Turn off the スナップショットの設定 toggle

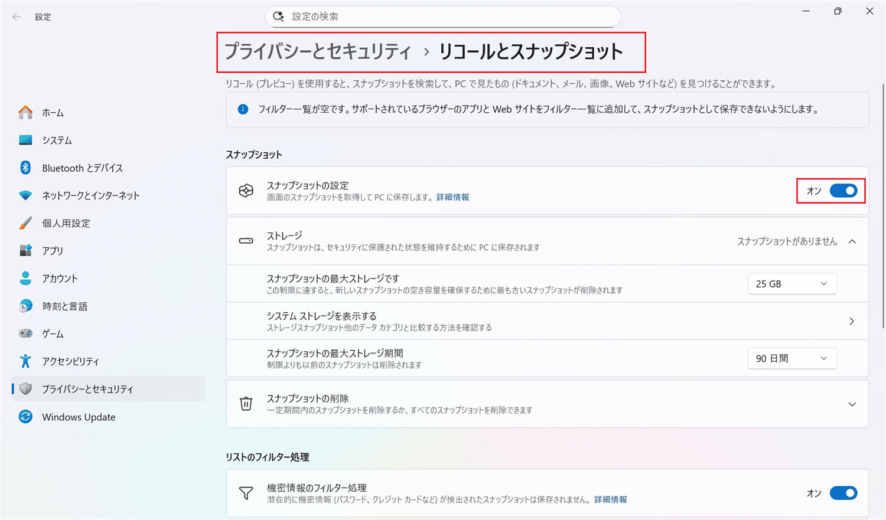843,191
